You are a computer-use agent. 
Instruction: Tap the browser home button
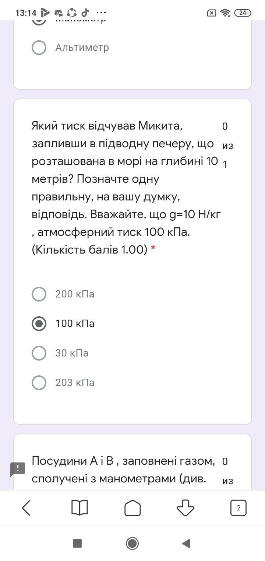pyautogui.click(x=132, y=508)
